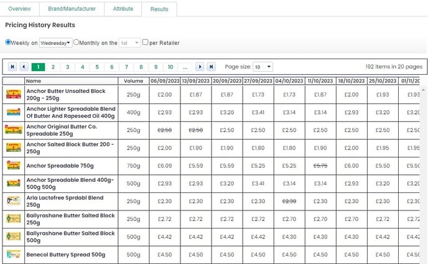Click the Volume column header
This screenshot has width=428, height=264.
tap(134, 81)
